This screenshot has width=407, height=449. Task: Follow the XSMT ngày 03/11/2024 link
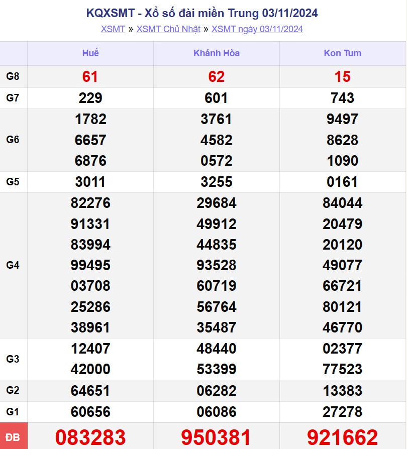pyautogui.click(x=257, y=29)
